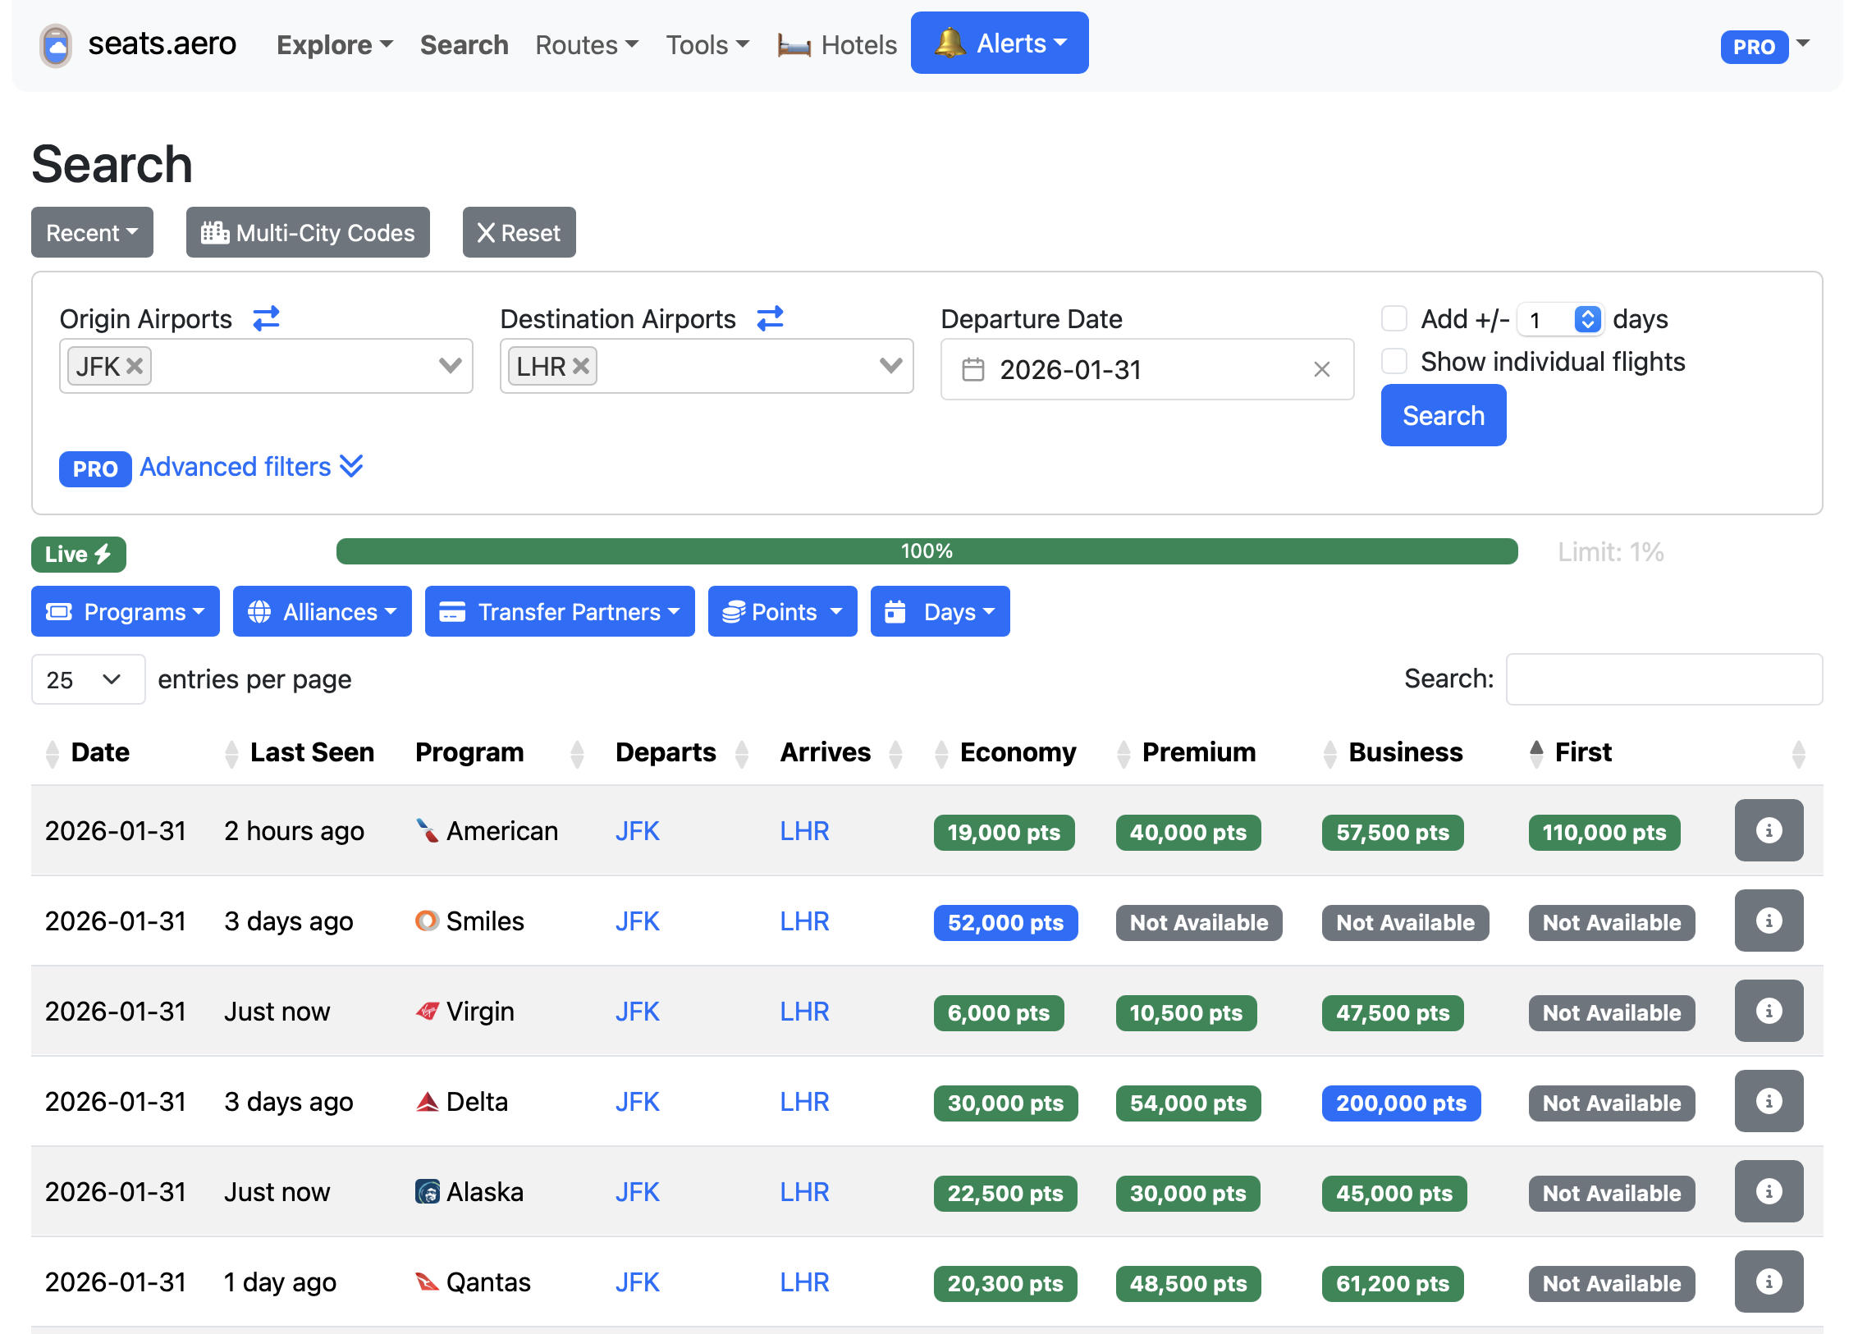Open the Programs filter dropdown
The height and width of the screenshot is (1334, 1858).
[x=126, y=611]
